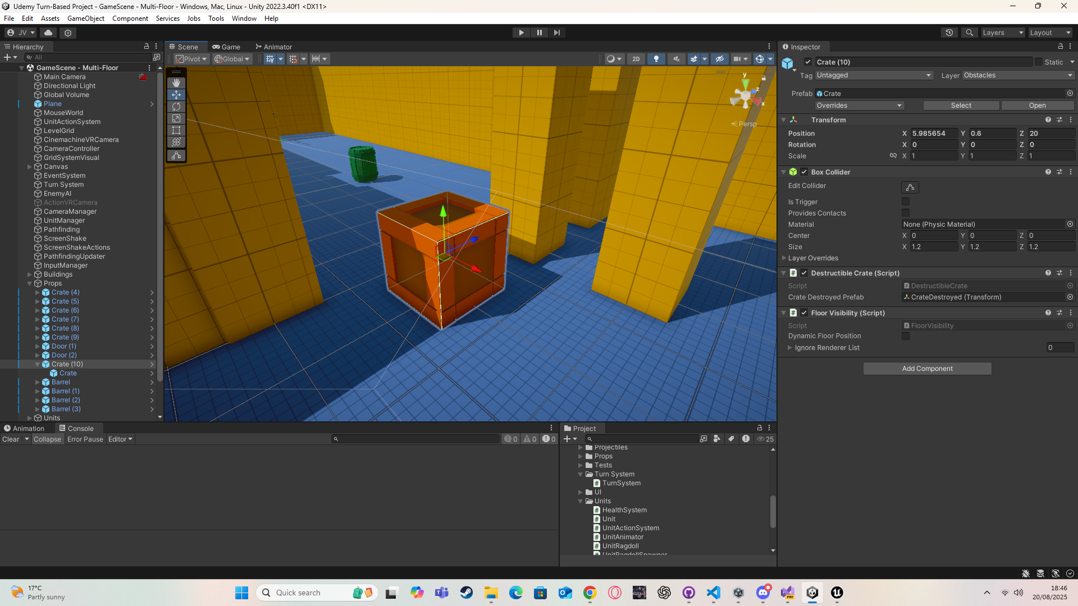Open the GameObject menu
The image size is (1078, 606).
85,19
